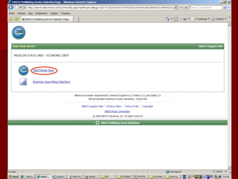The height and width of the screenshot is (179, 238).
Task: Expand the address bar history dropdown
Action: tap(176, 7)
